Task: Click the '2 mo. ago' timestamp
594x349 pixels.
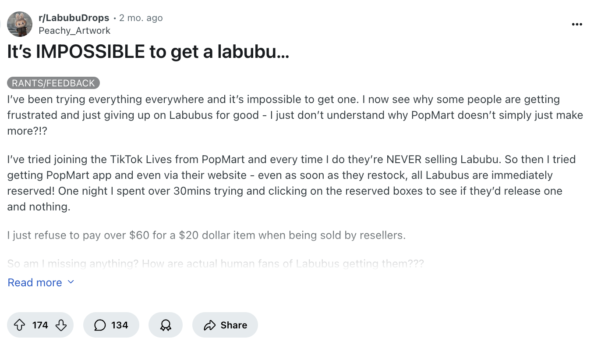Action: click(x=141, y=18)
